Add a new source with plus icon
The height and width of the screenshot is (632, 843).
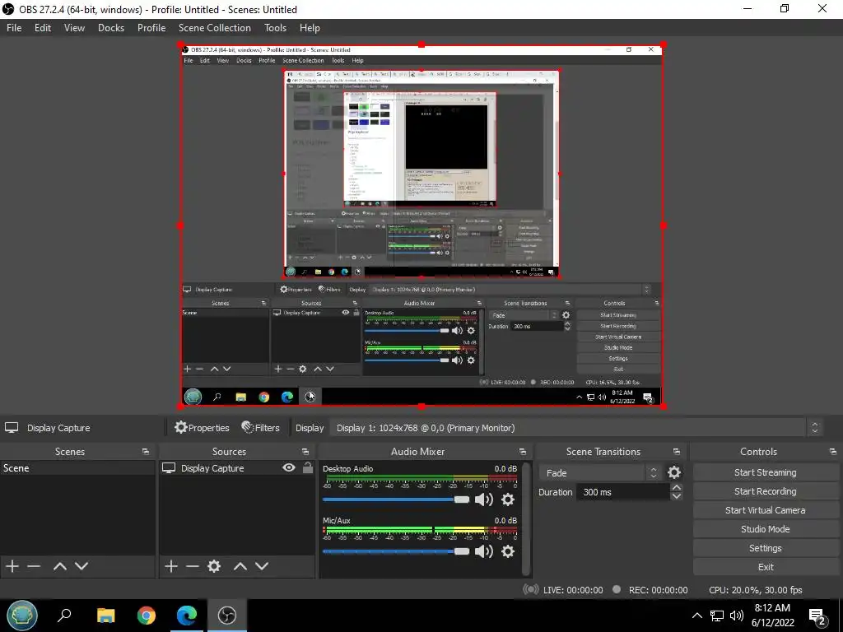pyautogui.click(x=171, y=566)
